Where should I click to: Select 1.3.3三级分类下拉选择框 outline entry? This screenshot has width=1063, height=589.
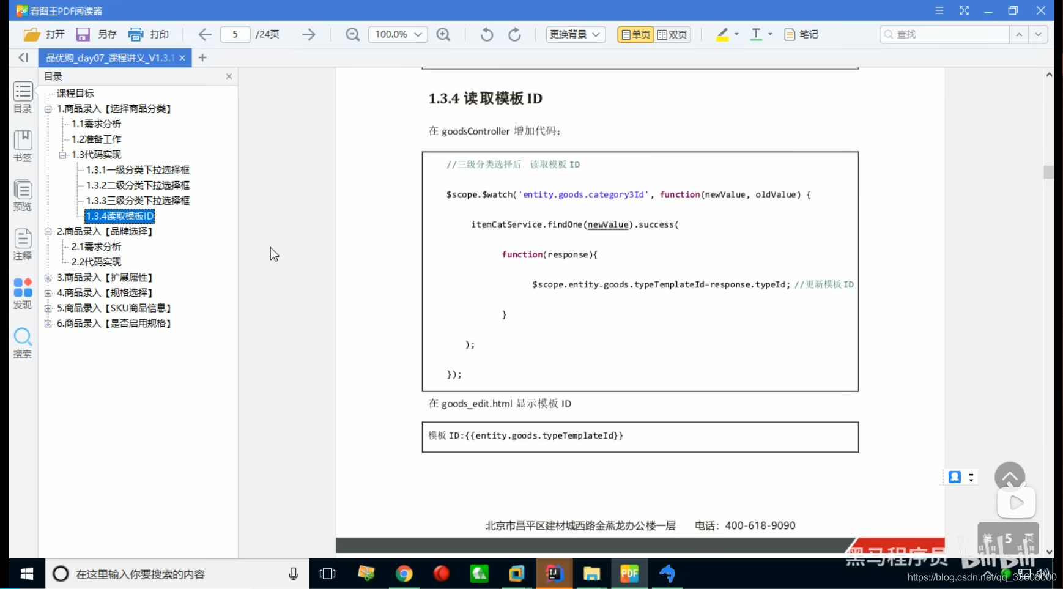pos(138,200)
